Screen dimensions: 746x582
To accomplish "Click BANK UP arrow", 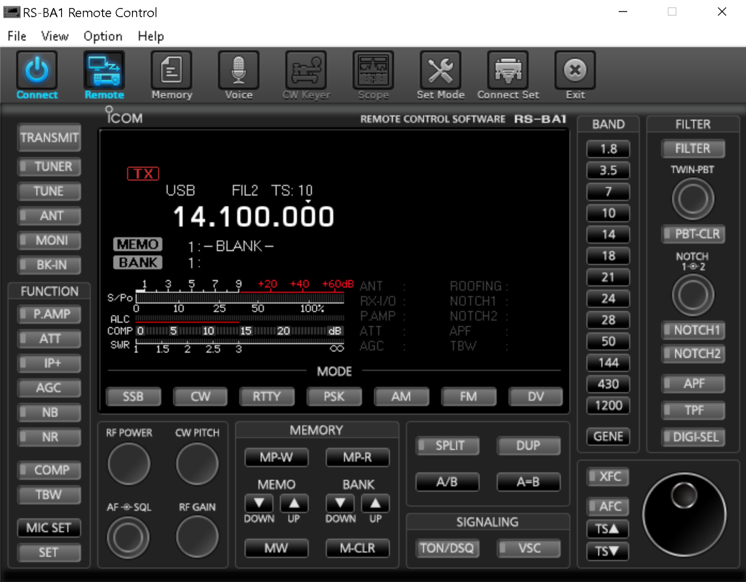I will pyautogui.click(x=375, y=504).
